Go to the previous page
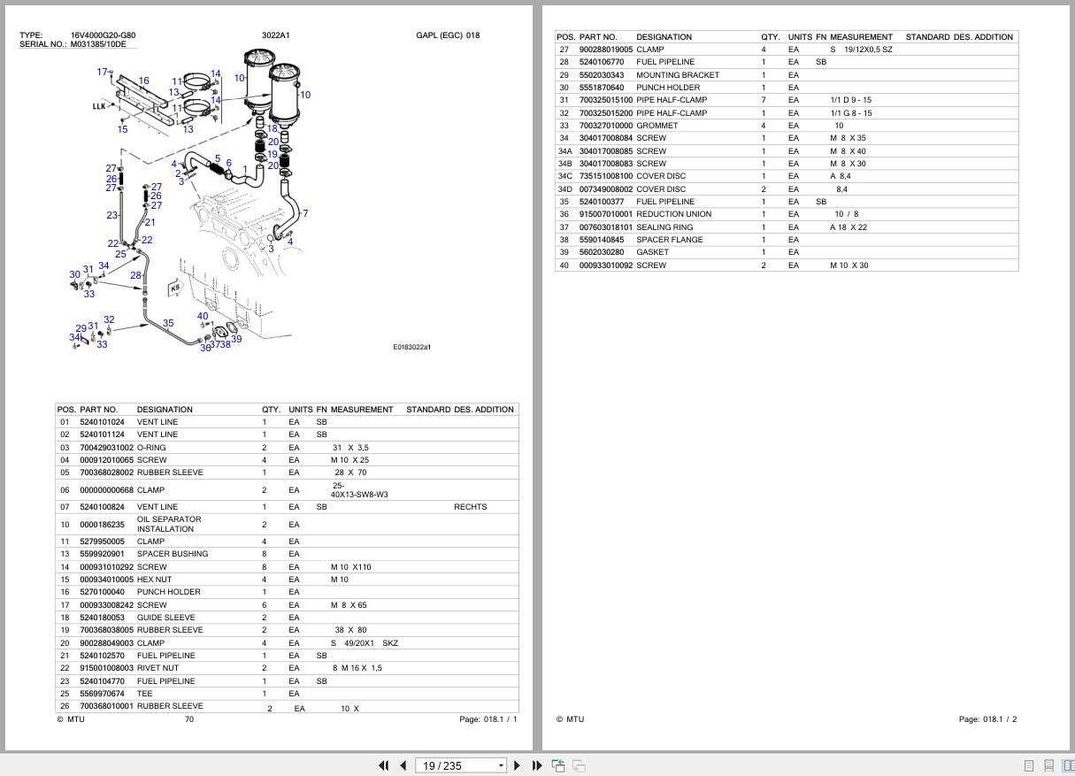Image resolution: width=1075 pixels, height=776 pixels. (403, 765)
